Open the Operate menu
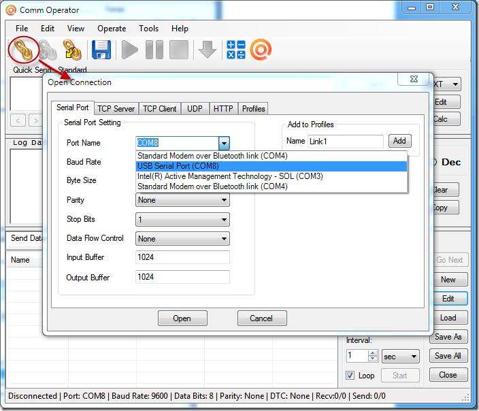This screenshot has width=479, height=411. [112, 29]
